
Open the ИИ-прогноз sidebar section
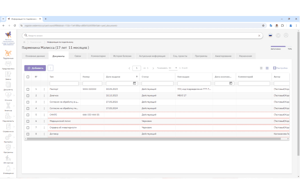(8, 159)
